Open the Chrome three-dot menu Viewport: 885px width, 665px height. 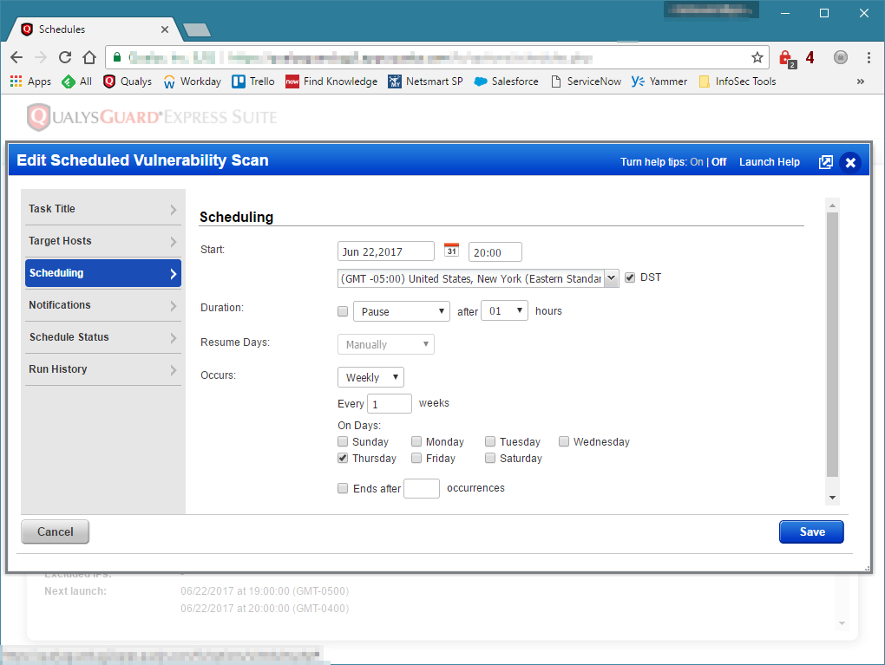pos(868,57)
